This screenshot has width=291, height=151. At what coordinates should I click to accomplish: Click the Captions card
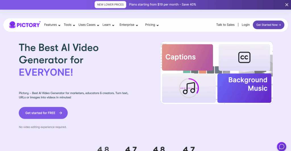(188, 57)
